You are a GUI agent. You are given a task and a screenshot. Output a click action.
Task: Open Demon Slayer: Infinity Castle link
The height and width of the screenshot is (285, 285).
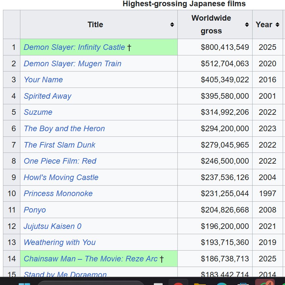(x=74, y=47)
